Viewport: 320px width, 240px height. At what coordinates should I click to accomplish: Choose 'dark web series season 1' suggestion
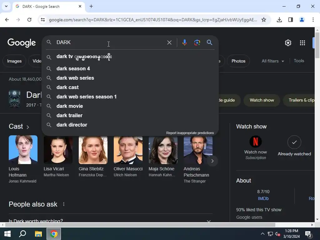(x=130, y=97)
